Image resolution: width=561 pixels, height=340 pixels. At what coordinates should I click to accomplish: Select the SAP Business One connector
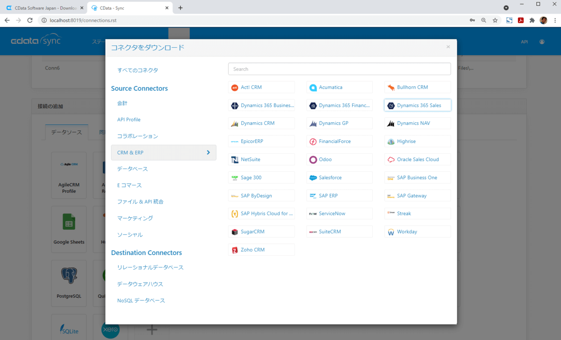417,177
